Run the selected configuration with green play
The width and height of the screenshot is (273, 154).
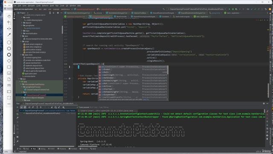pyautogui.click(x=229, y=9)
